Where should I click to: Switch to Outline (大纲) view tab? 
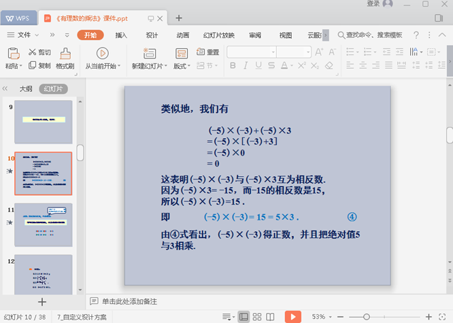tap(26, 89)
